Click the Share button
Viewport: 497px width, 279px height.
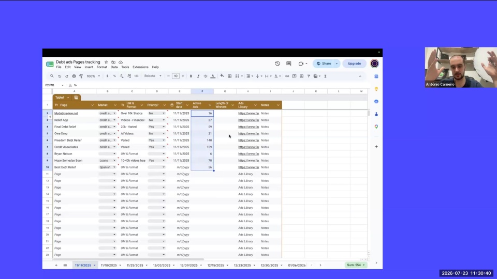tap(324, 64)
